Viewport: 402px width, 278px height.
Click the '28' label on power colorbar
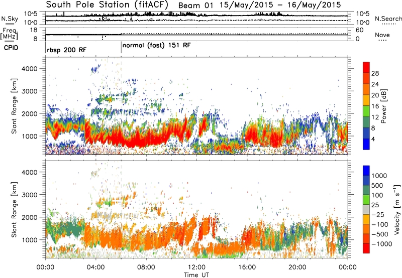[375, 73]
